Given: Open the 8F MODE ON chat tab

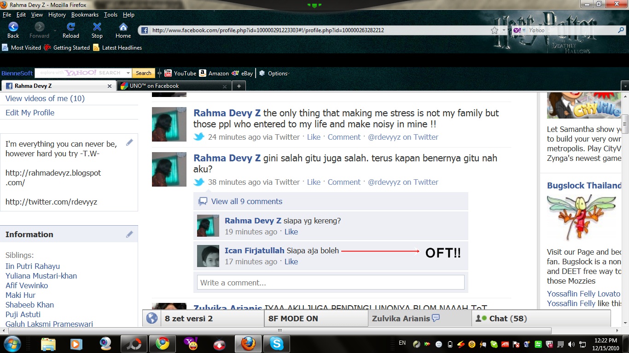Looking at the screenshot, I should click(x=316, y=318).
